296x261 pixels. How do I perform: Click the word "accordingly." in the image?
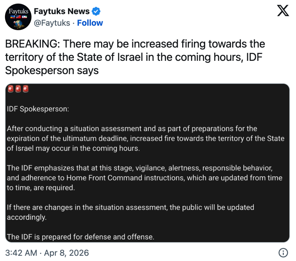pyautogui.click(x=27, y=217)
